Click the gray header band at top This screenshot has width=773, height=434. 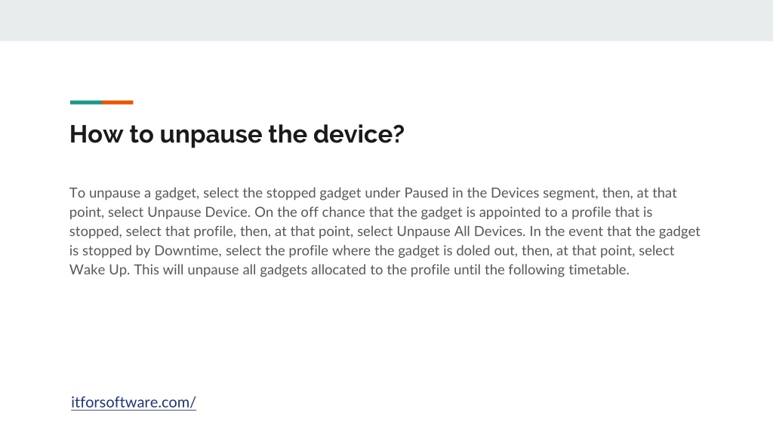point(386,20)
